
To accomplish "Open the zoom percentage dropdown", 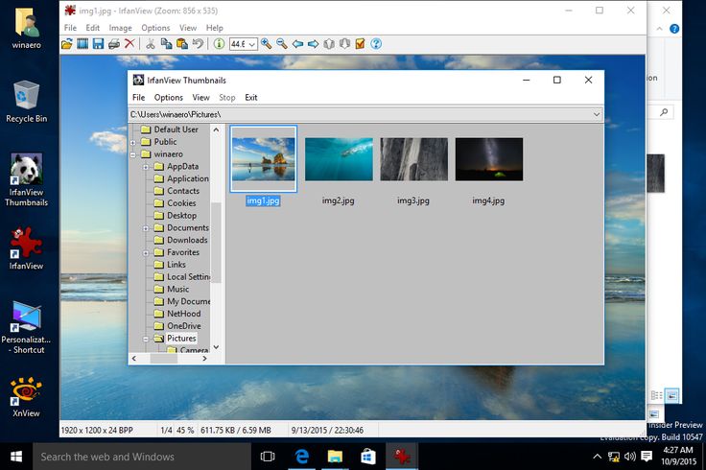I will 252,44.
